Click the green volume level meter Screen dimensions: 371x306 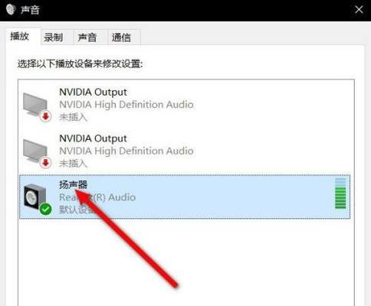(340, 194)
